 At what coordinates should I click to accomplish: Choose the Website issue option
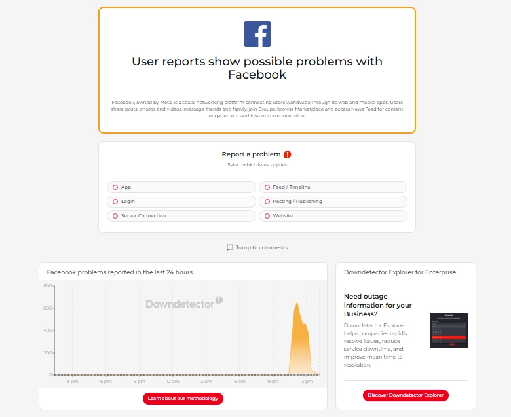[333, 216]
